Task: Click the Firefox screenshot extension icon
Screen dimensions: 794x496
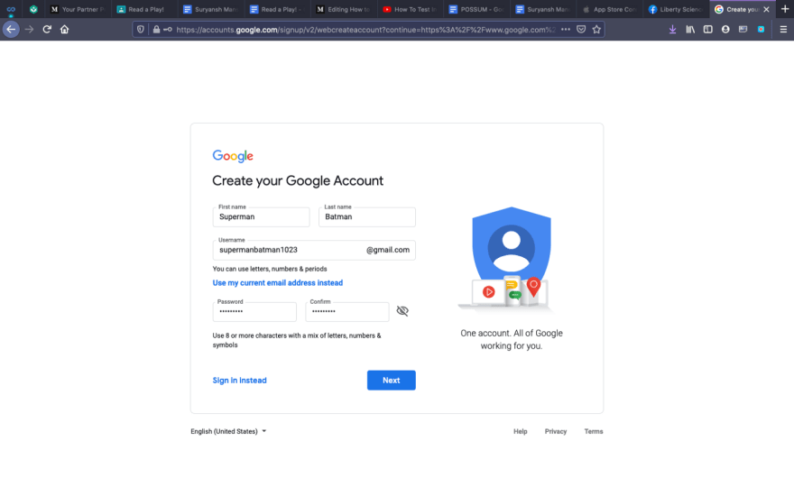Action: [x=743, y=30]
